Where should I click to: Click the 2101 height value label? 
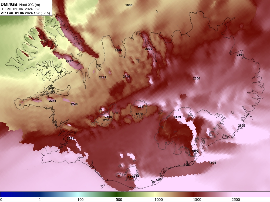(240, 55)
